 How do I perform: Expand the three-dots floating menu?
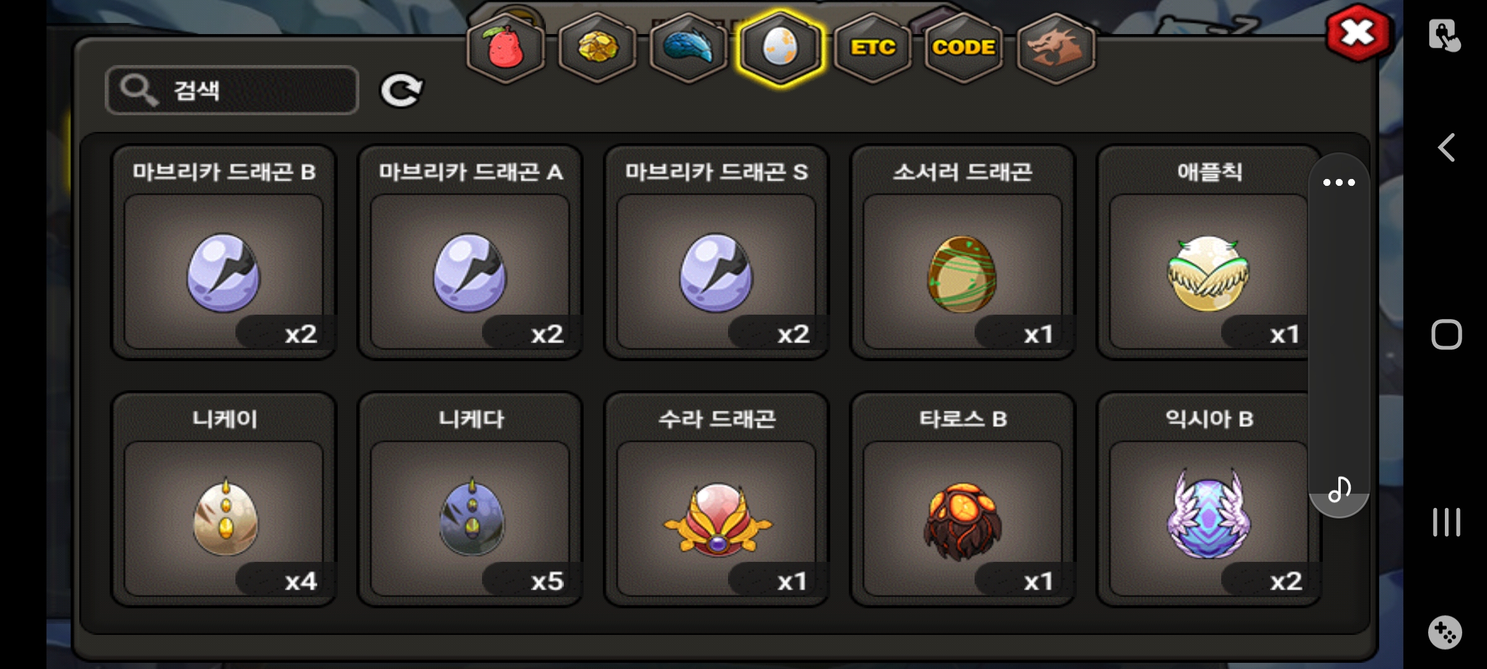tap(1339, 182)
